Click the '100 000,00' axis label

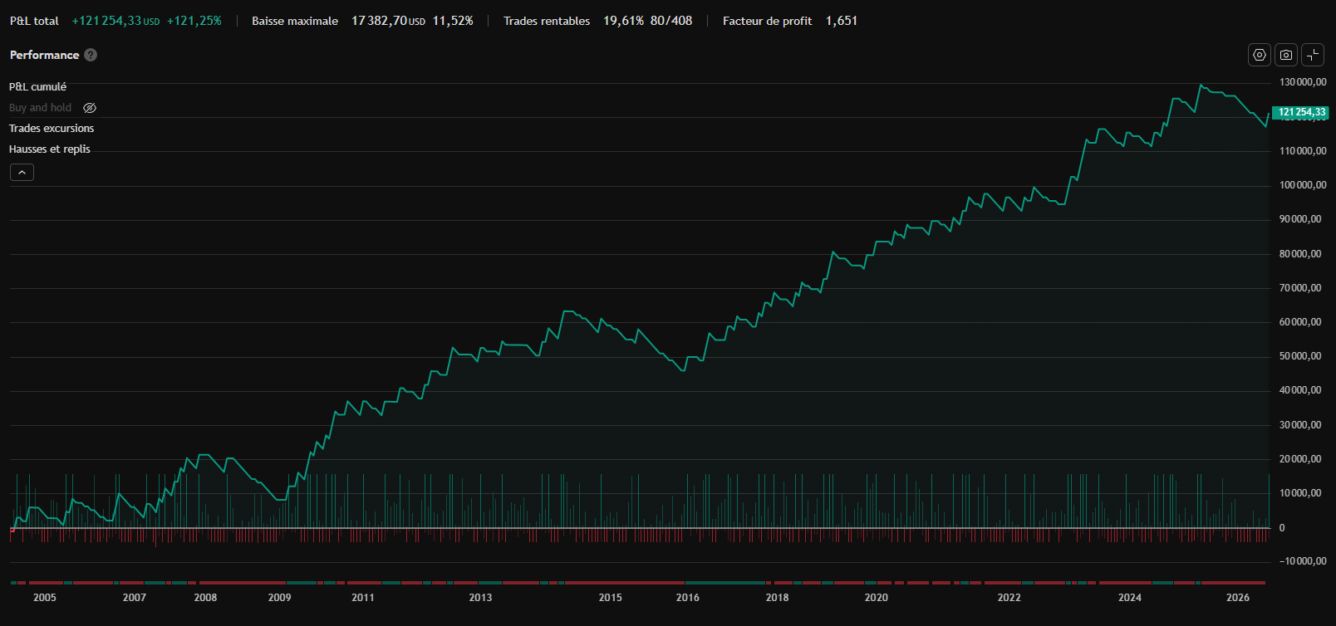(1303, 185)
